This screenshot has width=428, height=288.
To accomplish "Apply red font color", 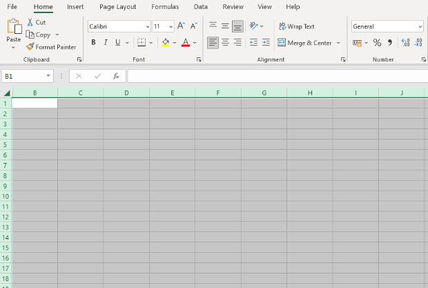I will click(x=186, y=43).
